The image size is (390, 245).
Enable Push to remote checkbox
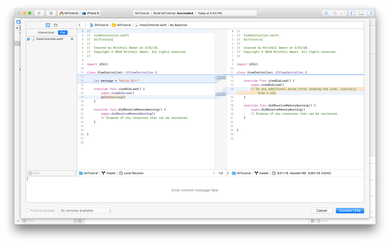28,210
